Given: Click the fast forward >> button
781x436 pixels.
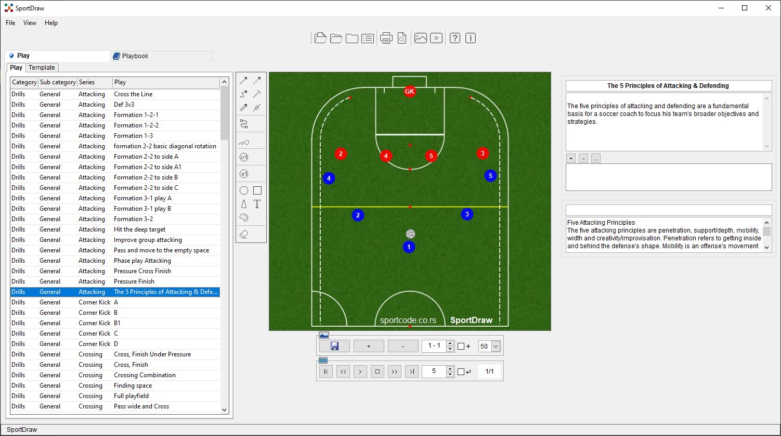Looking at the screenshot, I should 395,371.
